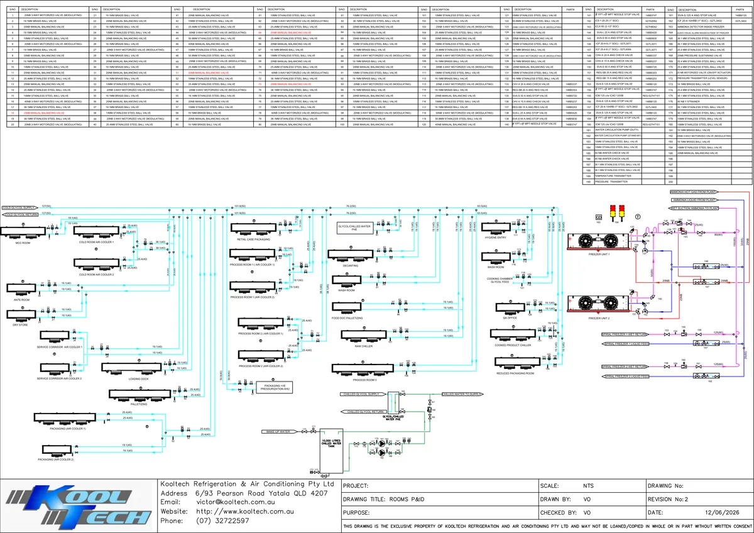This screenshot has width=754, height=533.
Task: Select the MCC Room air cooler symbol
Action: click(x=23, y=231)
